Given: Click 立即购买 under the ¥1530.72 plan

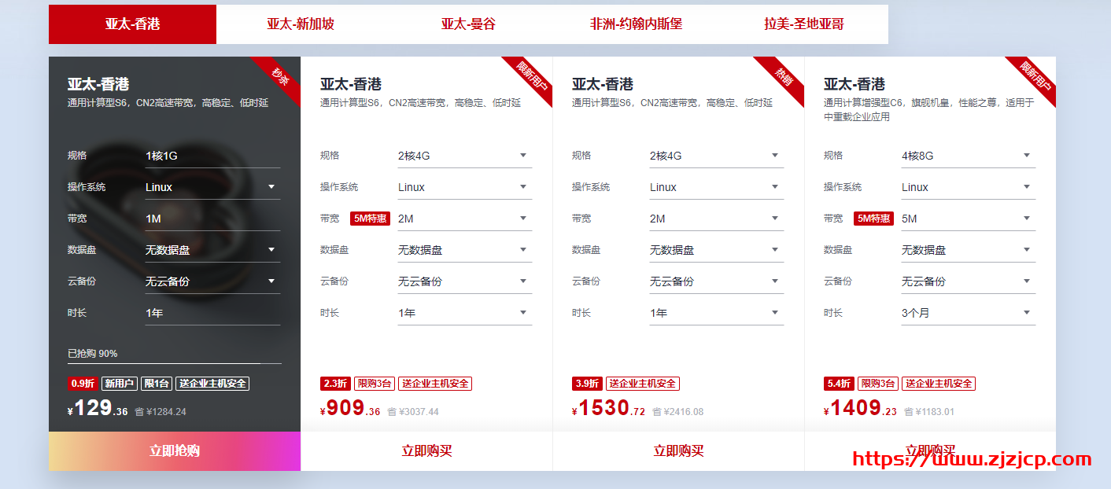Looking at the screenshot, I should coord(677,450).
